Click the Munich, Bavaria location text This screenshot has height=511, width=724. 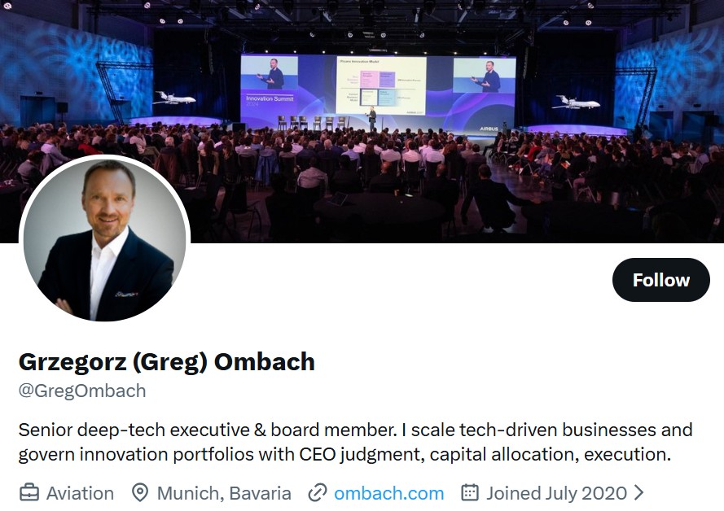point(224,493)
